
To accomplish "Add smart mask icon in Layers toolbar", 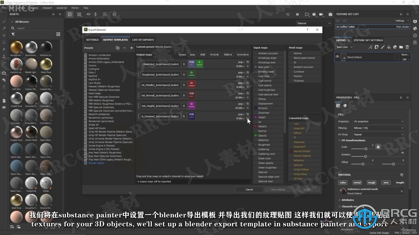I will 395,47.
